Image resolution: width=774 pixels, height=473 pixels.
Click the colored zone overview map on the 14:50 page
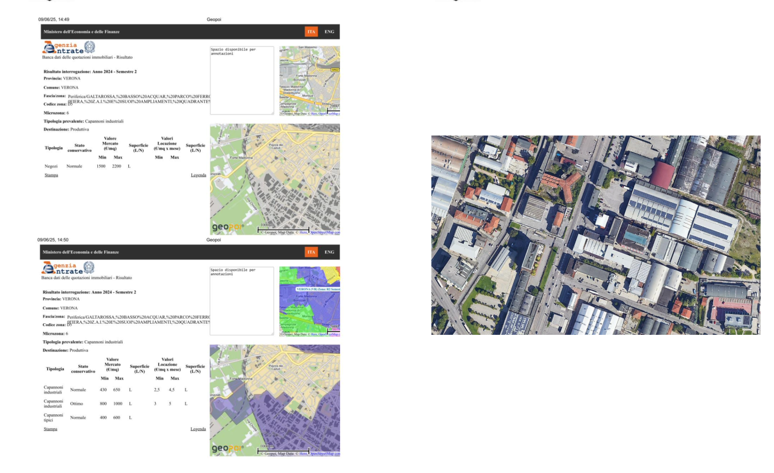310,301
